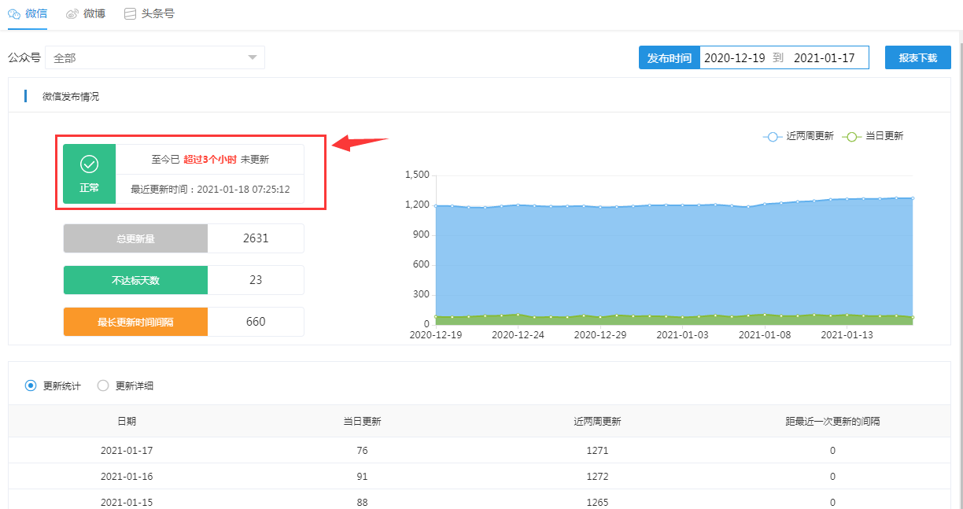963x509 pixels.
Task: Click the end date 2021-01-17 field
Action: pos(824,57)
